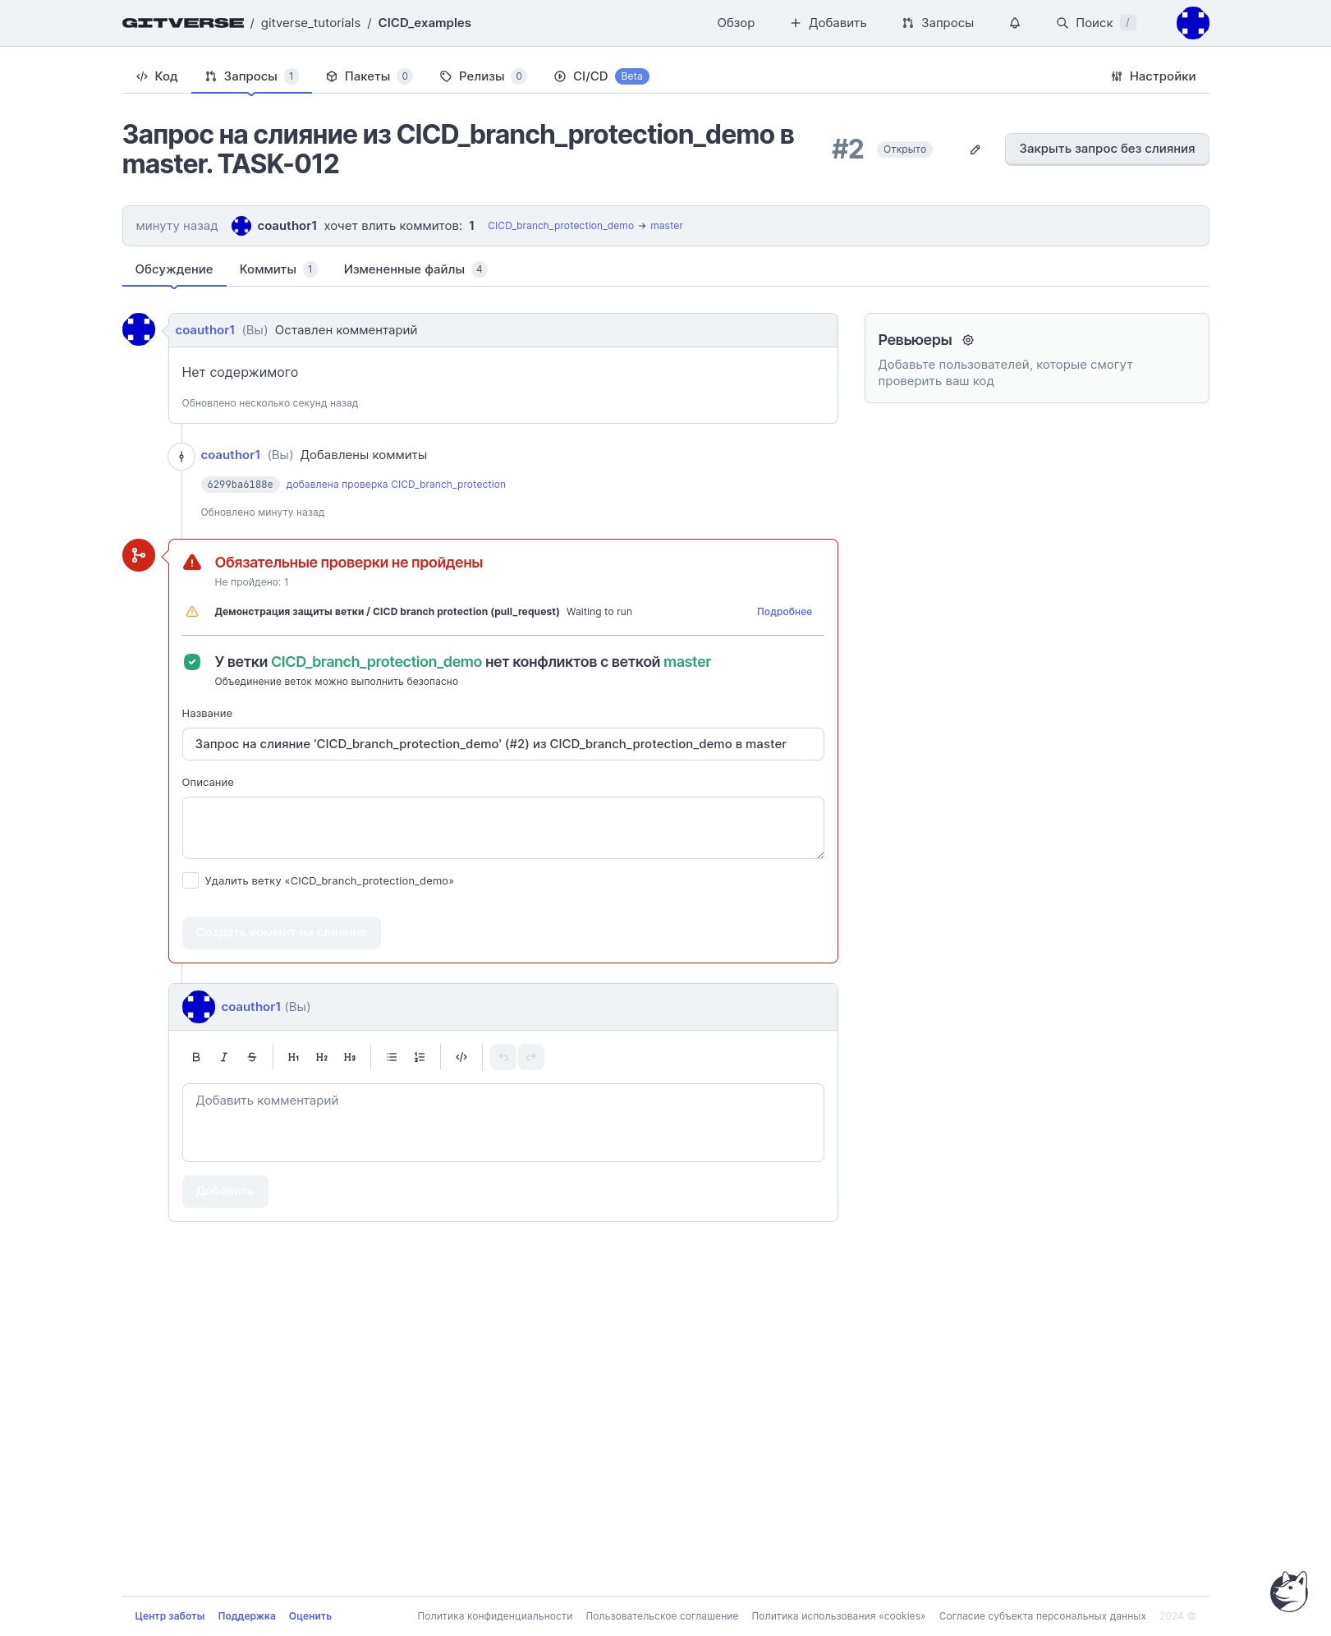Screen dimensions: 1331x1636
Task: Open the notifications bell icon
Action: pos(1015,23)
